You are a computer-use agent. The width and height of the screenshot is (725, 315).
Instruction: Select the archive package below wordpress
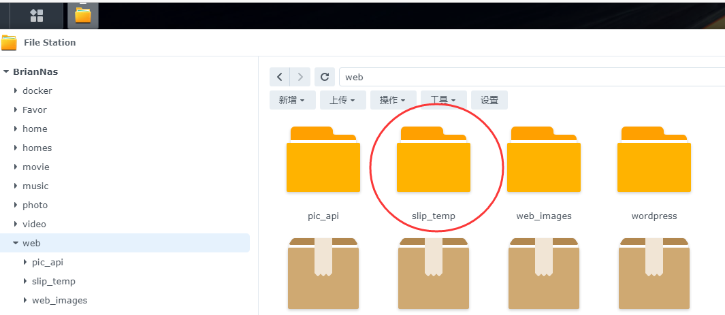coord(654,273)
